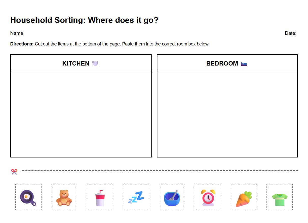Select the red alarm clock icon
The width and height of the screenshot is (308, 223).
click(x=208, y=197)
